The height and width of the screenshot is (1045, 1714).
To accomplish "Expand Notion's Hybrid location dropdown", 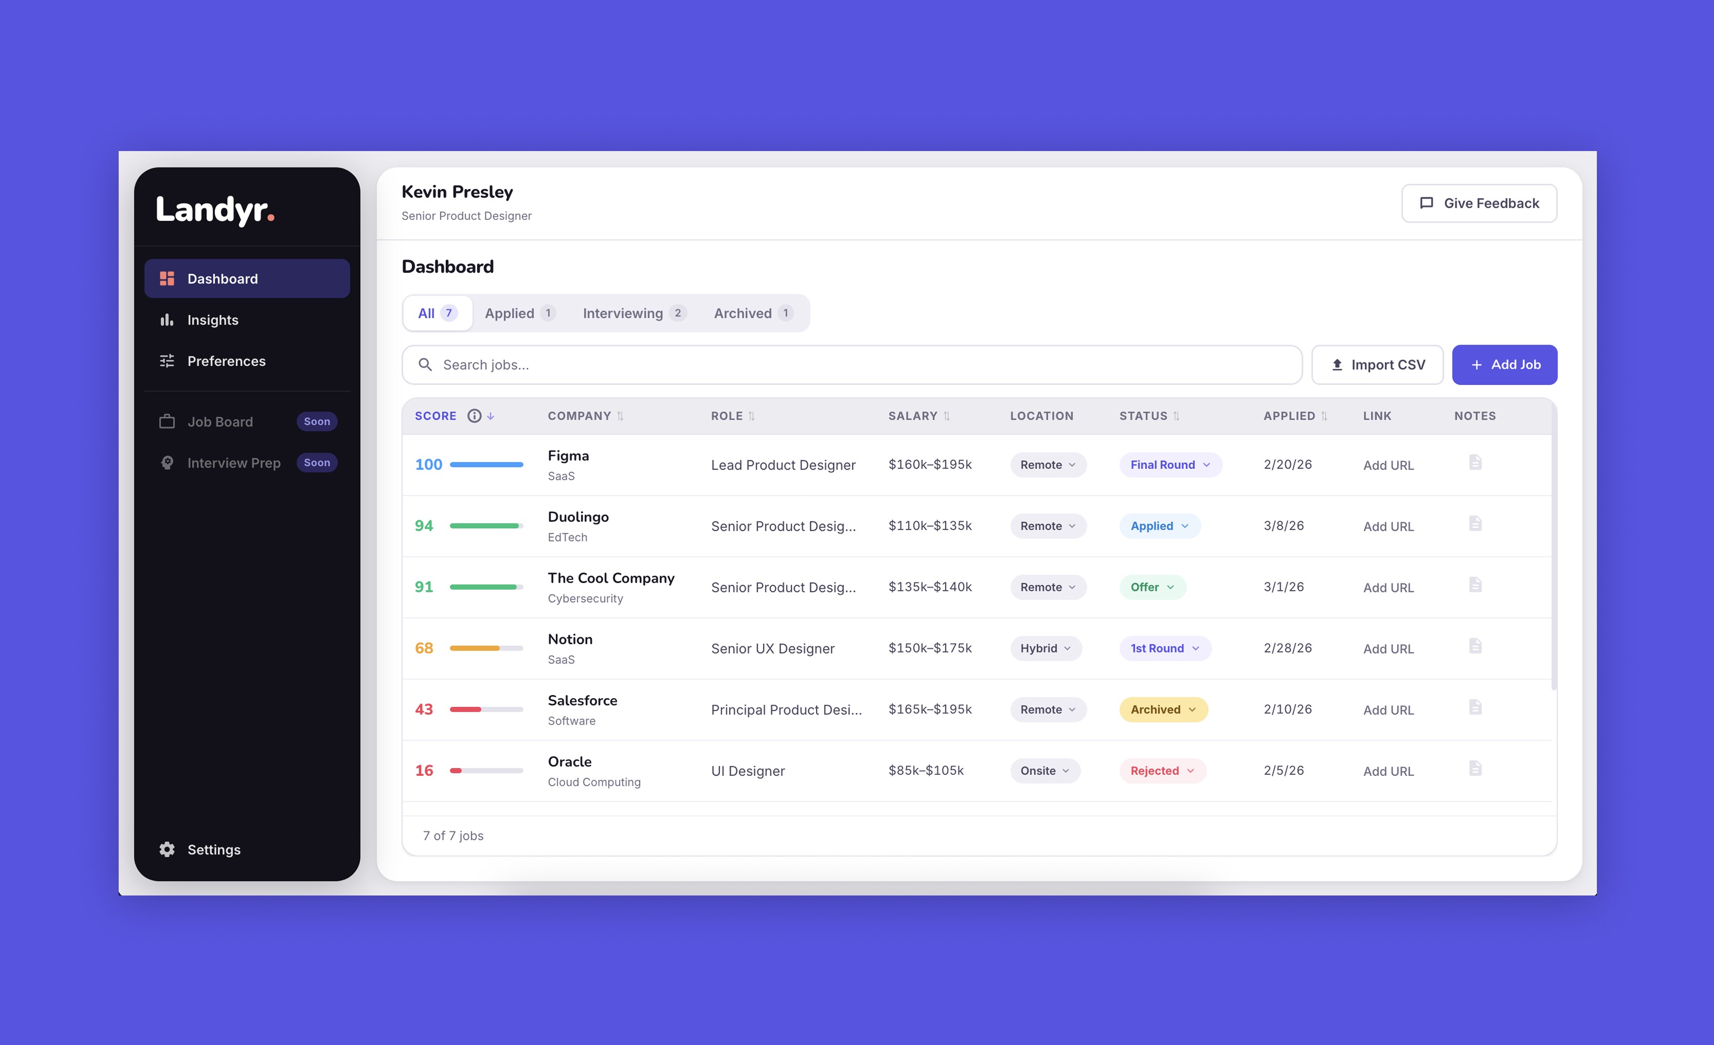I will 1045,648.
